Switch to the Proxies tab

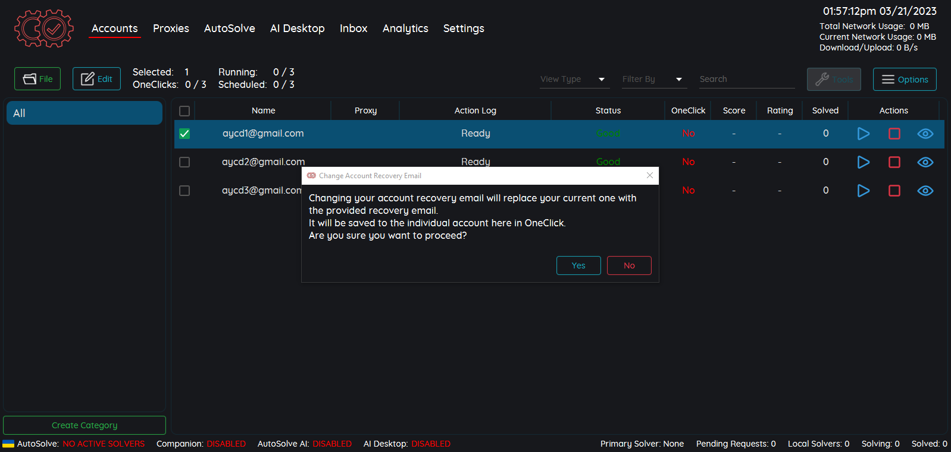171,29
